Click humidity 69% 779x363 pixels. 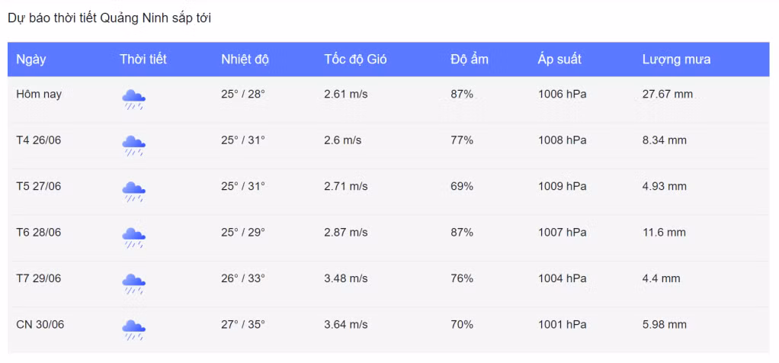coord(462,187)
